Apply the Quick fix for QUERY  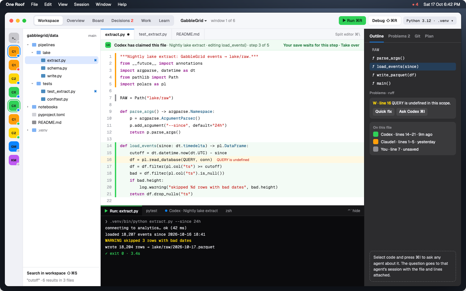383,112
